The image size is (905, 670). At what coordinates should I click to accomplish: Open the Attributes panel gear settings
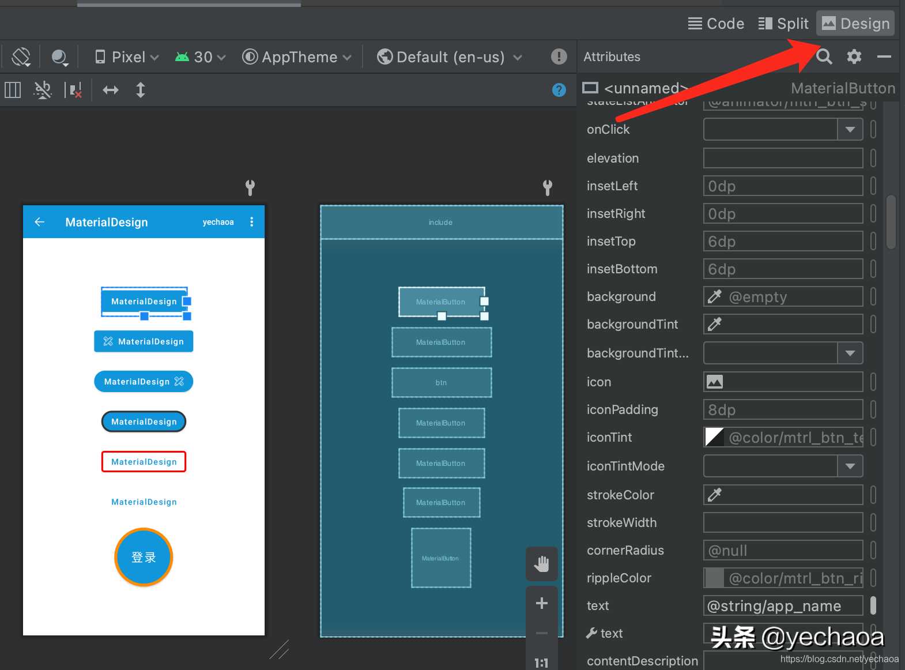854,57
